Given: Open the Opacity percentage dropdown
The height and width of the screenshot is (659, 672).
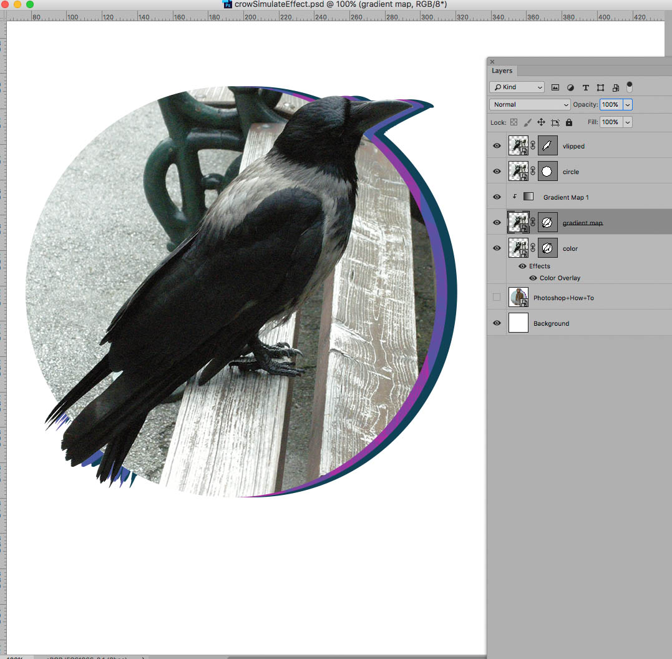Looking at the screenshot, I should click(626, 104).
